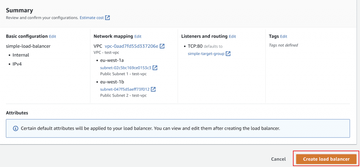Edit the Network mapping section

click(x=138, y=36)
